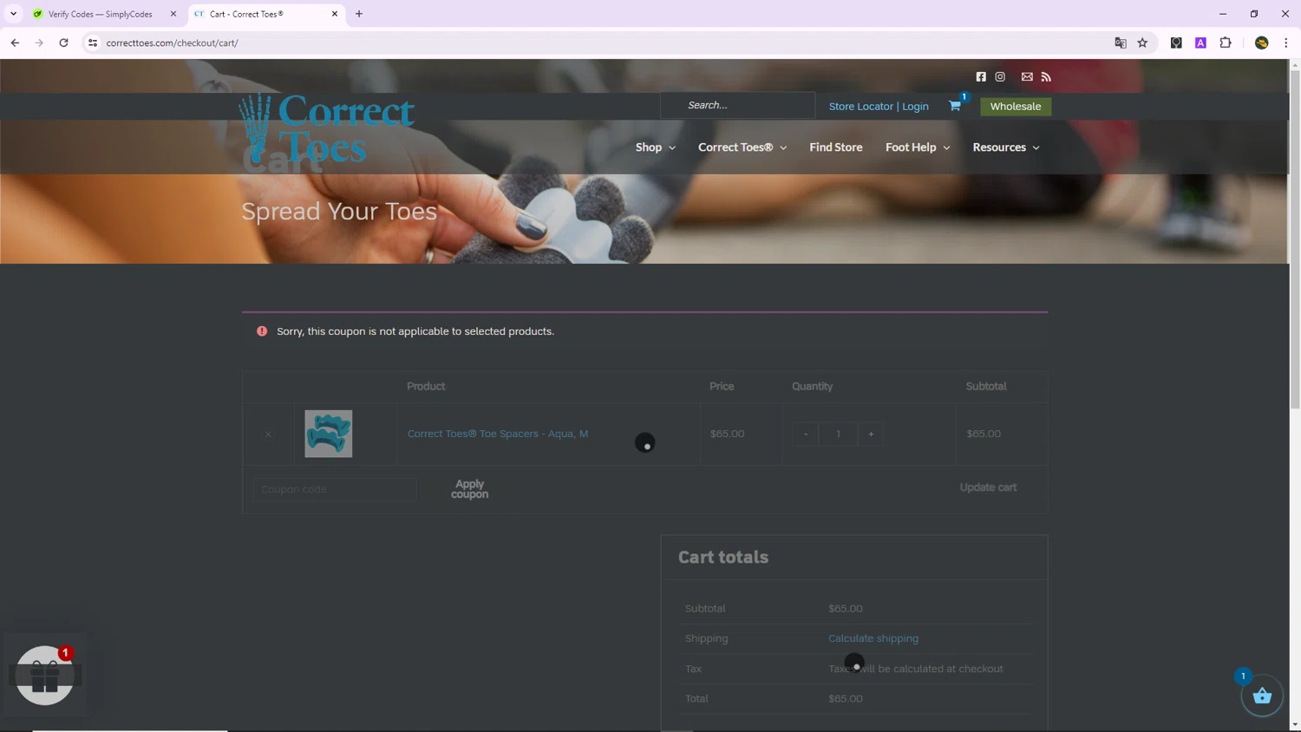Image resolution: width=1301 pixels, height=732 pixels.
Task: Click the quantity number field
Action: (838, 434)
